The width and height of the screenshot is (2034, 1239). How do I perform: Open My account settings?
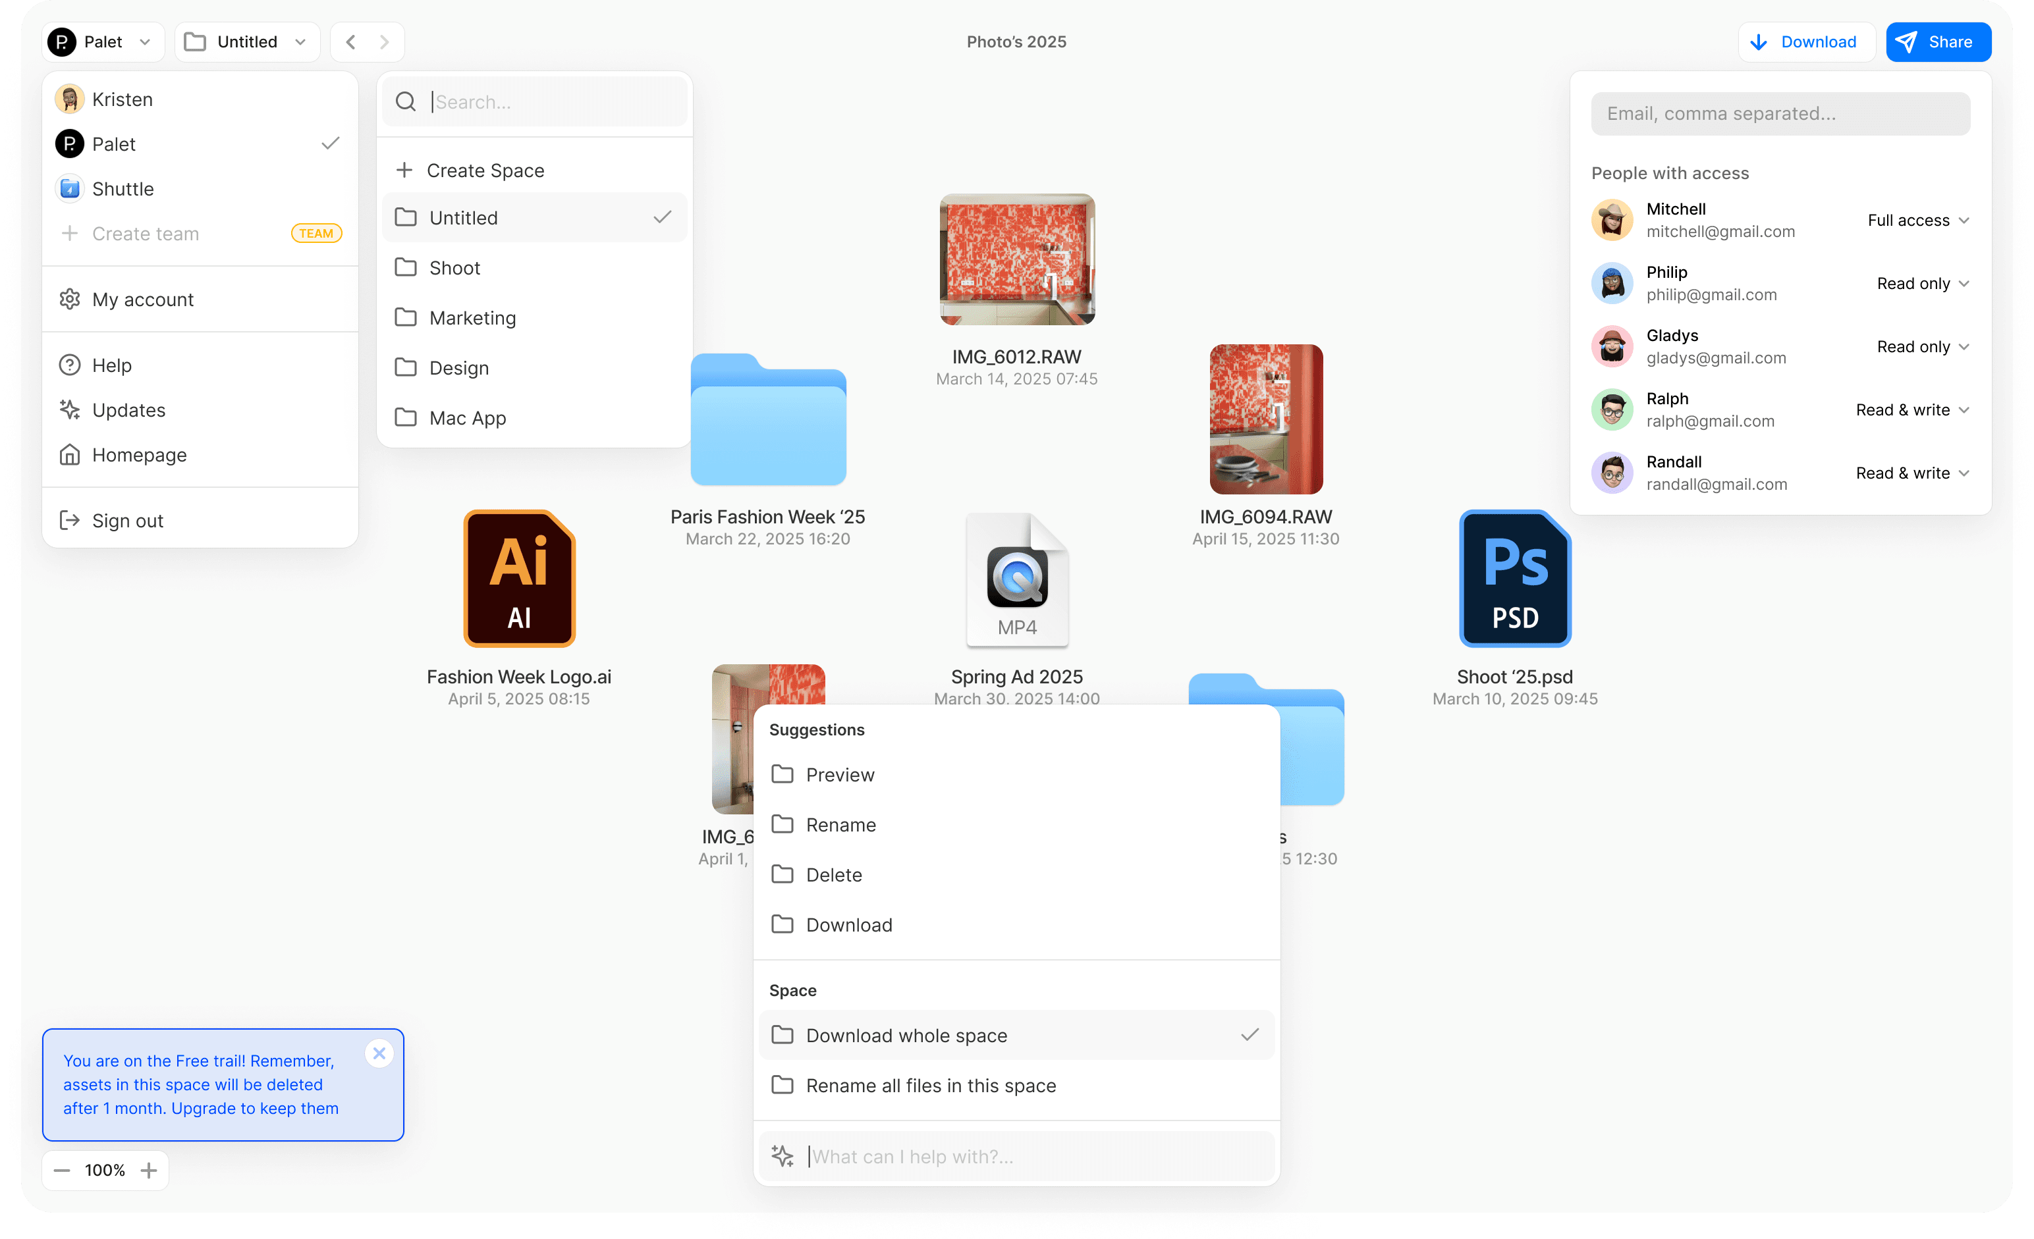pyautogui.click(x=143, y=300)
